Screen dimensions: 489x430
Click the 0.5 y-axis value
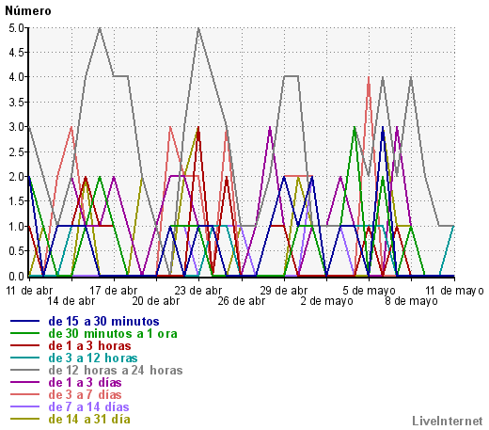coord(16,251)
